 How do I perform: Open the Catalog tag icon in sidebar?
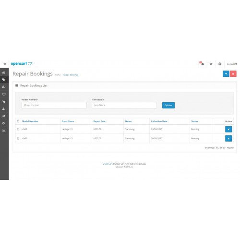(4, 80)
